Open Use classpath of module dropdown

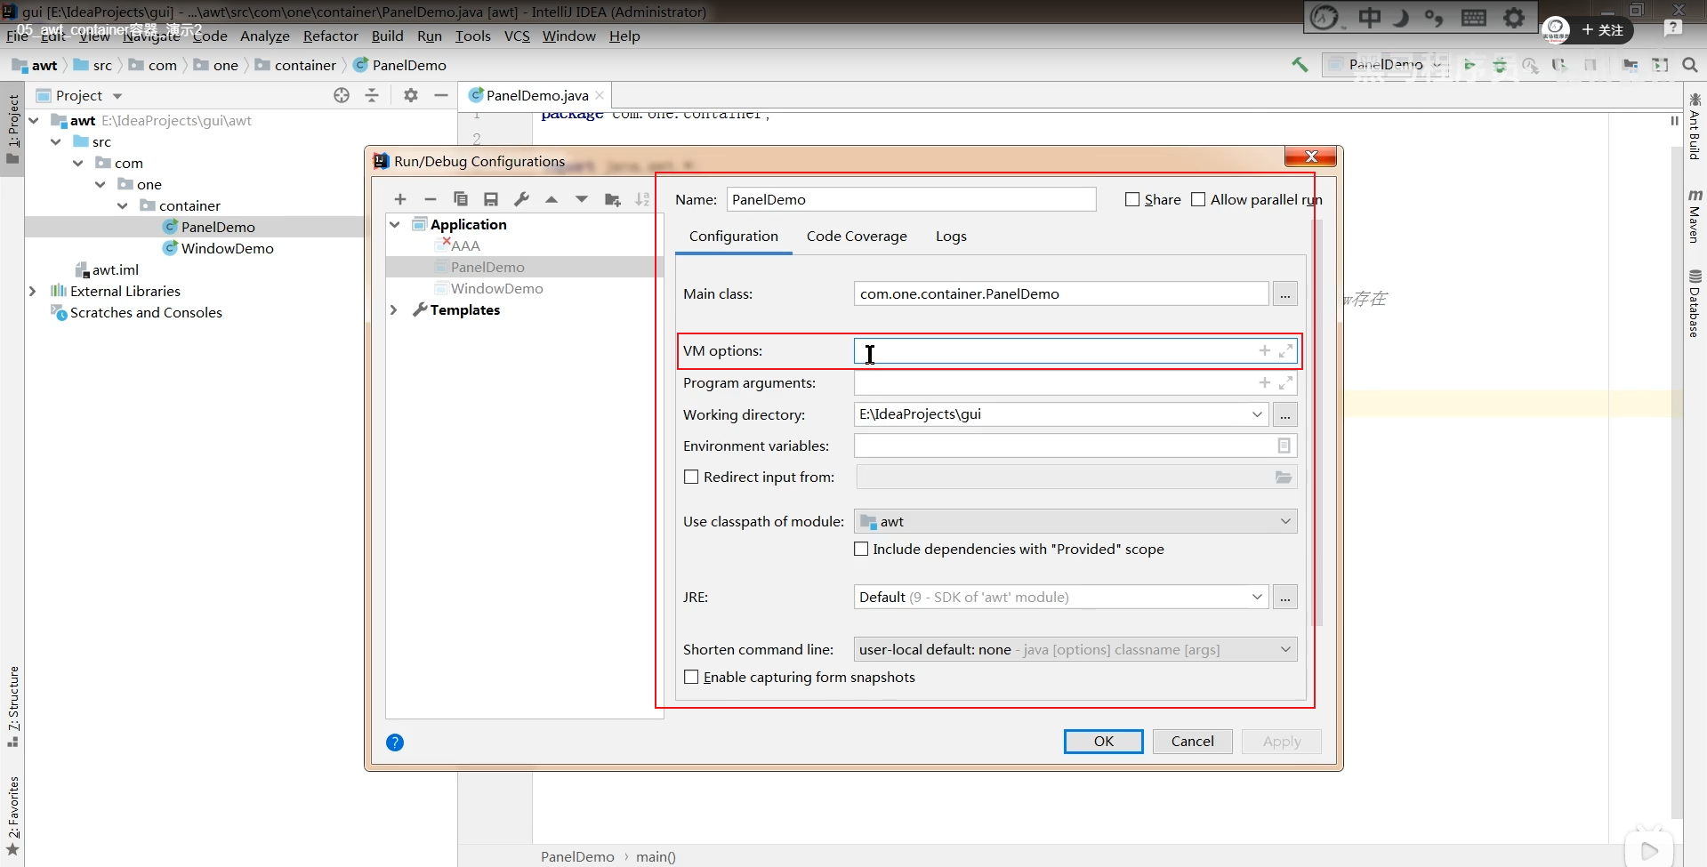pos(1285,521)
